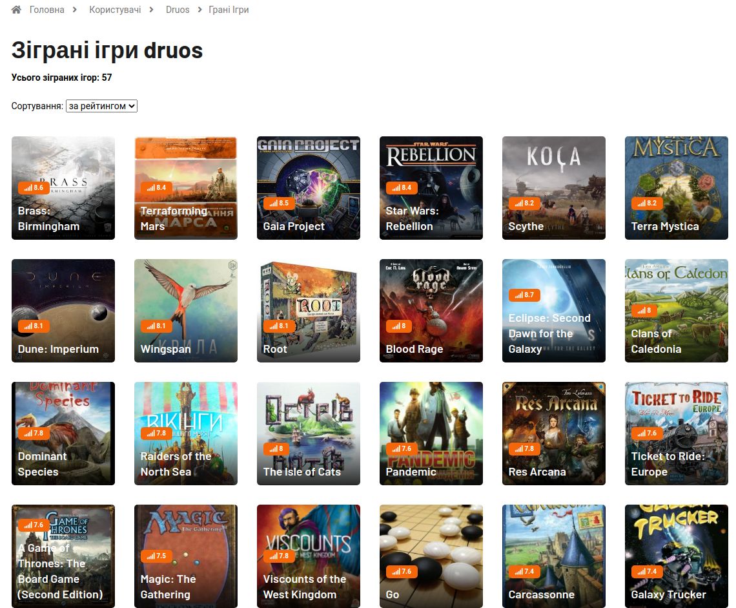
Task: Open the Eclipse: Second Dawn for the Galaxy title
Action: (549, 333)
